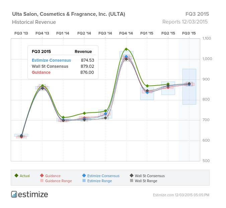Click the Wall St Consensus row in tooltip

(x=63, y=66)
